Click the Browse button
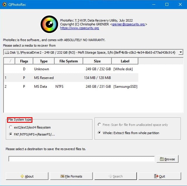 click(167, 159)
